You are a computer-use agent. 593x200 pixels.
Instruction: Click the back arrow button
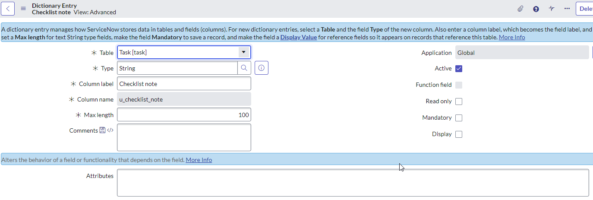click(9, 9)
